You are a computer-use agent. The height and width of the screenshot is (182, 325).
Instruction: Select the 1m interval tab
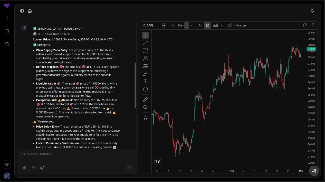(173, 25)
